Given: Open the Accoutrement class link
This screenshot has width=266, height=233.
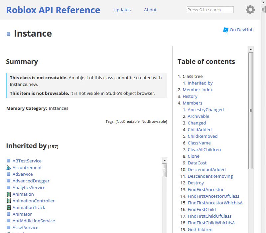Looking at the screenshot, I should pos(27,167).
